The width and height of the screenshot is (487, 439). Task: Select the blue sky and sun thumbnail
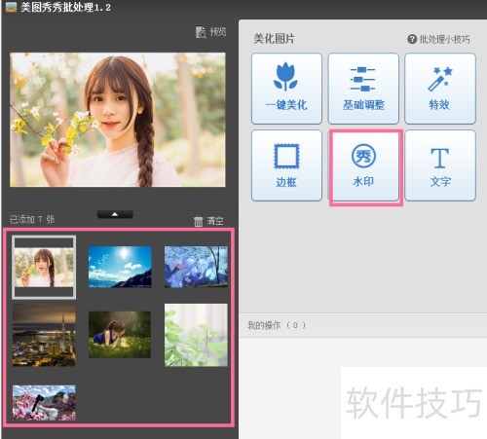click(120, 267)
